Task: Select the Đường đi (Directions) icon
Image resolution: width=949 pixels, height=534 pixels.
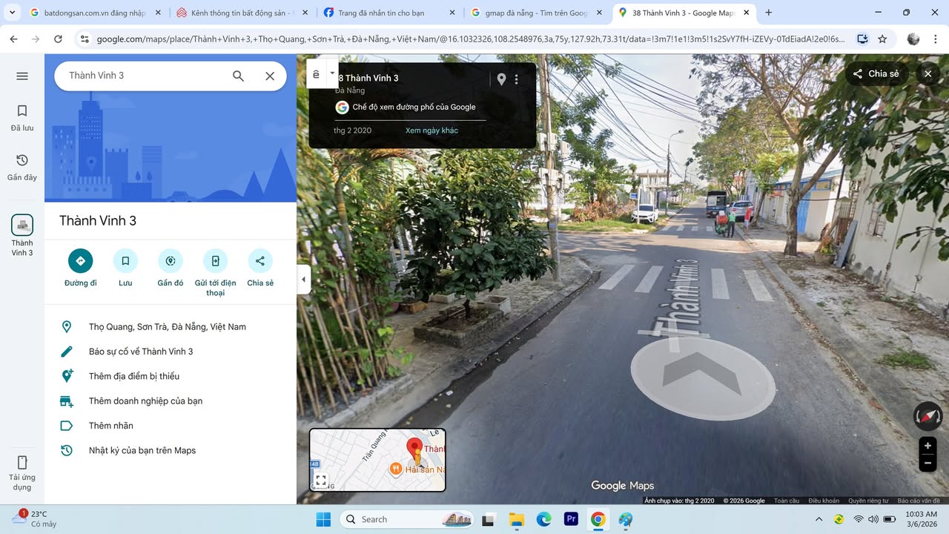Action: point(80,261)
